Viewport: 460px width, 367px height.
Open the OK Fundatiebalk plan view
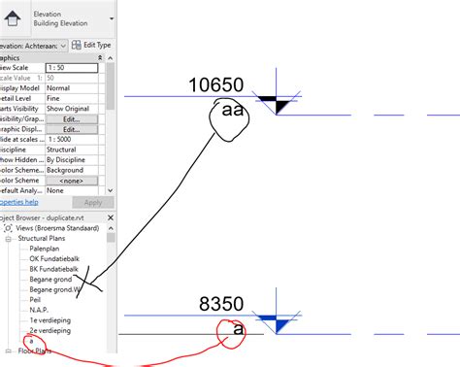[x=54, y=259]
